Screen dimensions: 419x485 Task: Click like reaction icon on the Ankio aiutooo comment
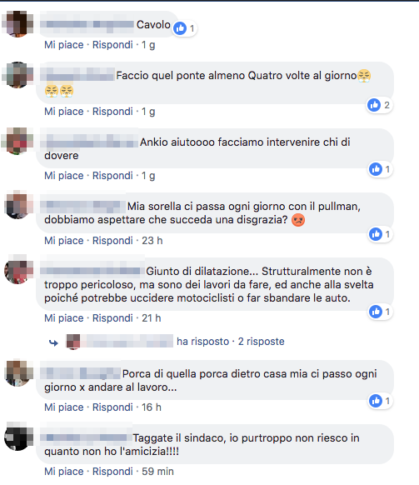(x=376, y=169)
